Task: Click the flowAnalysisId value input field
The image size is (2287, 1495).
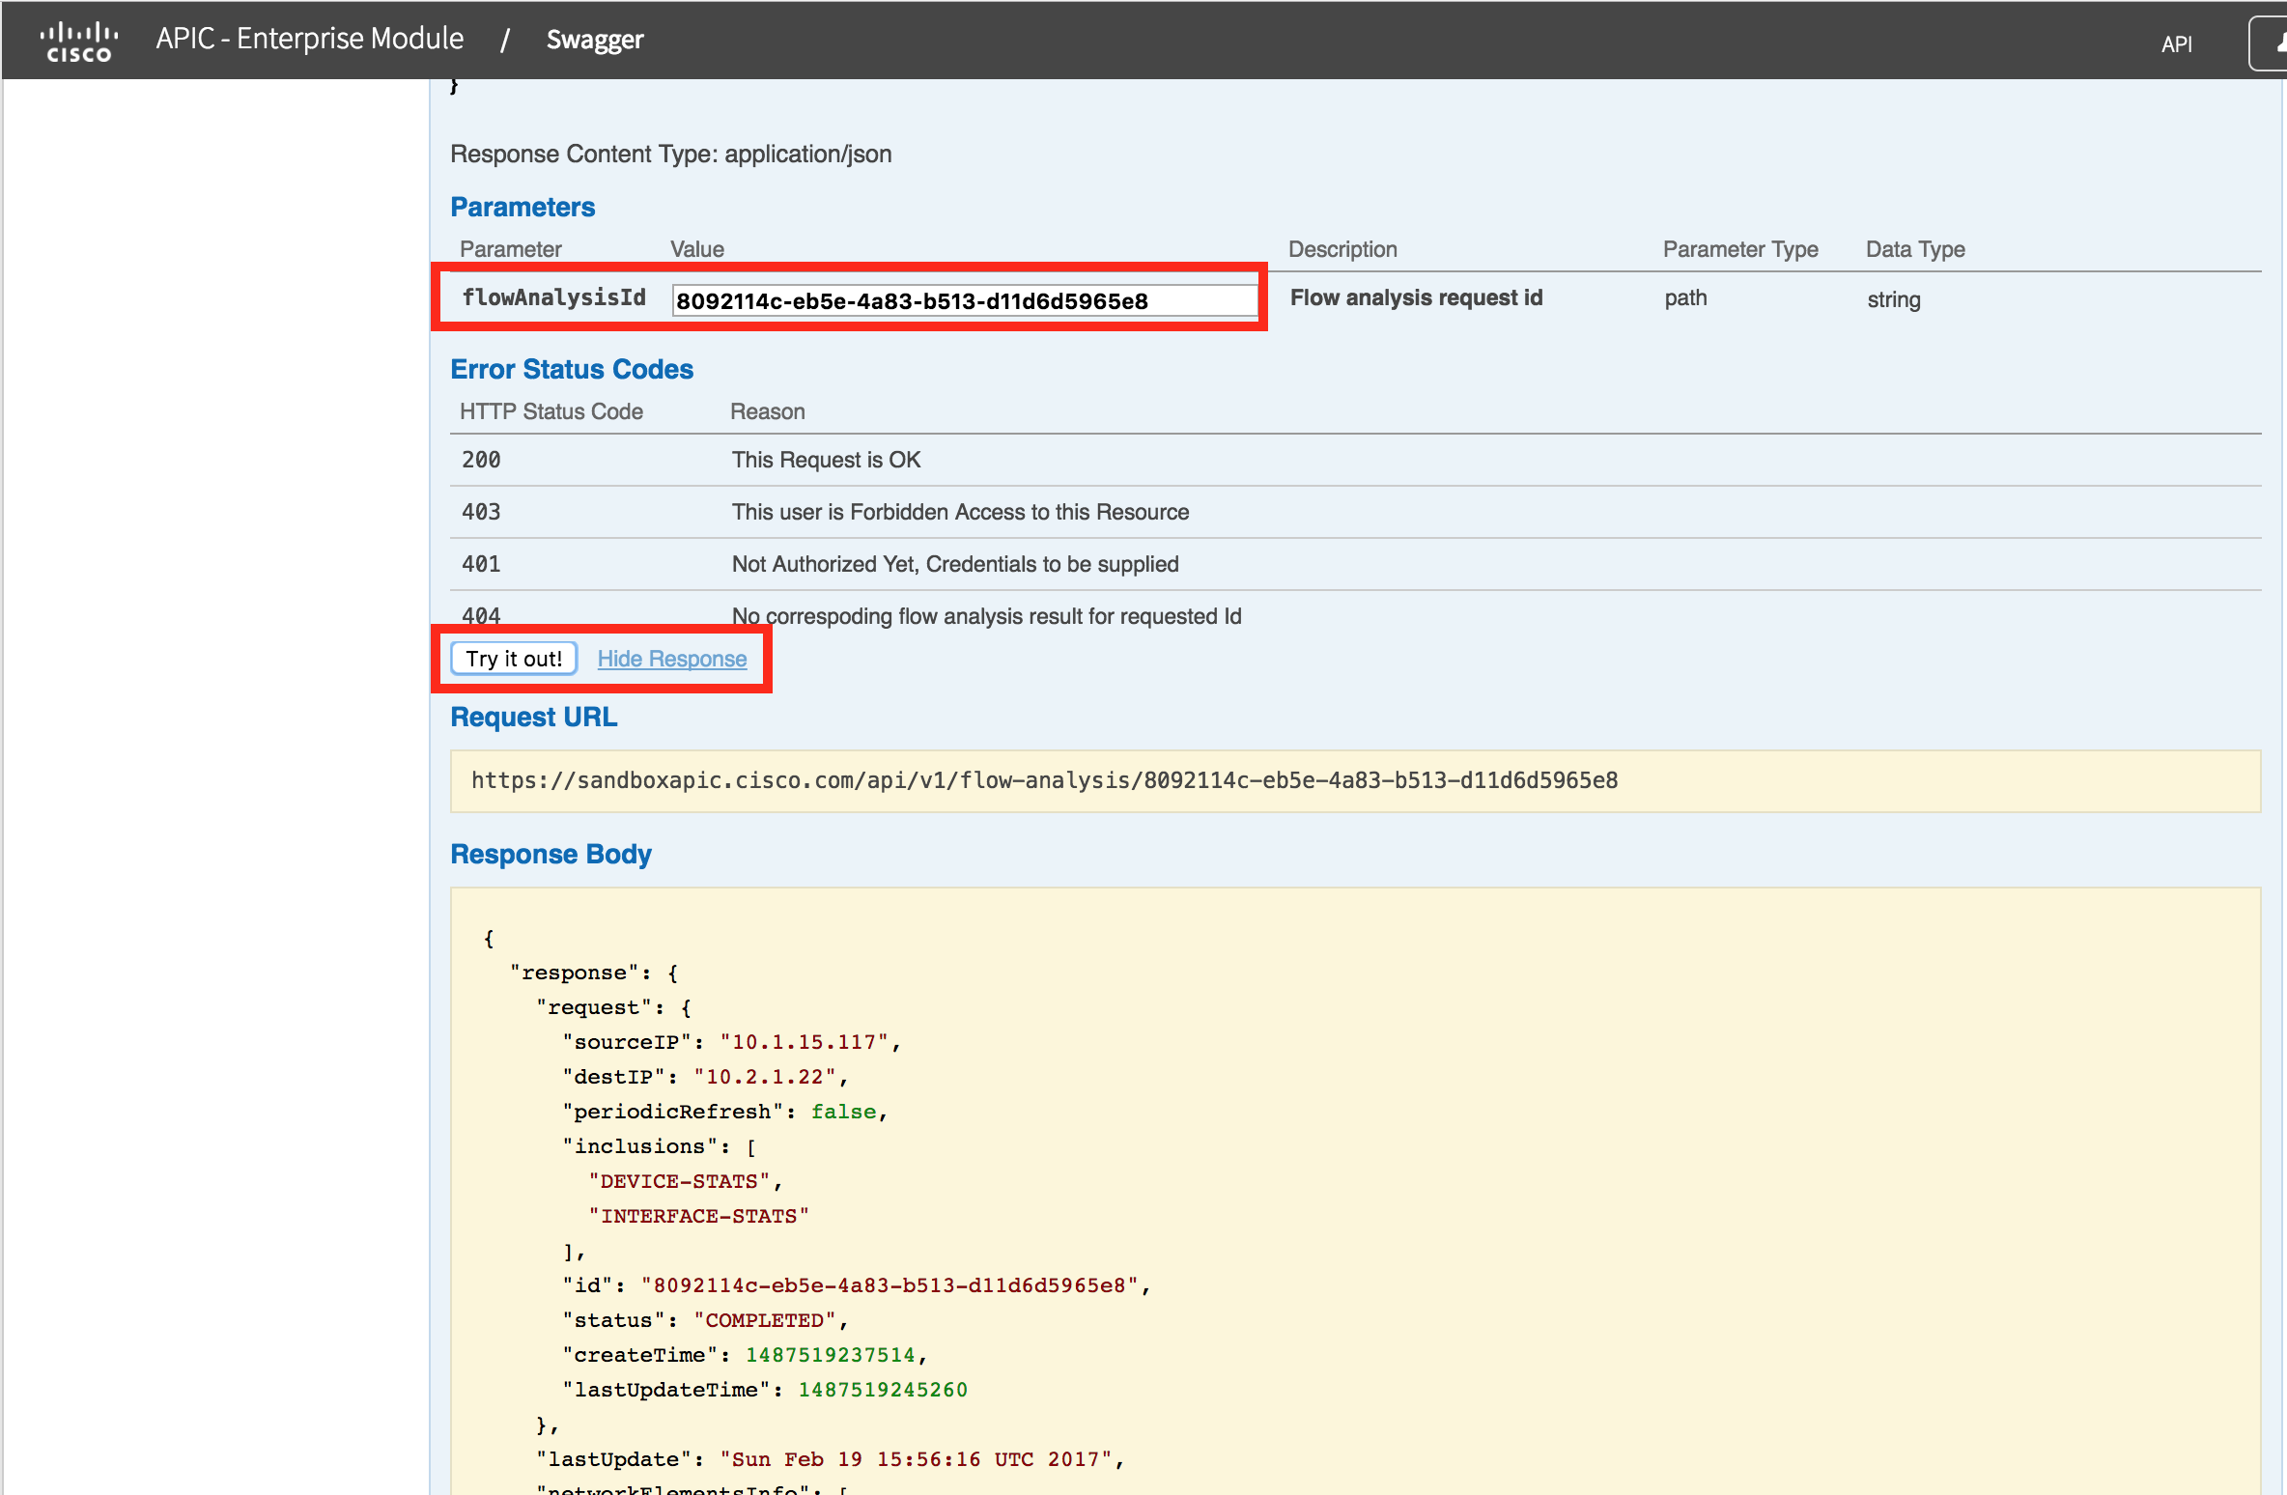Action: click(965, 300)
